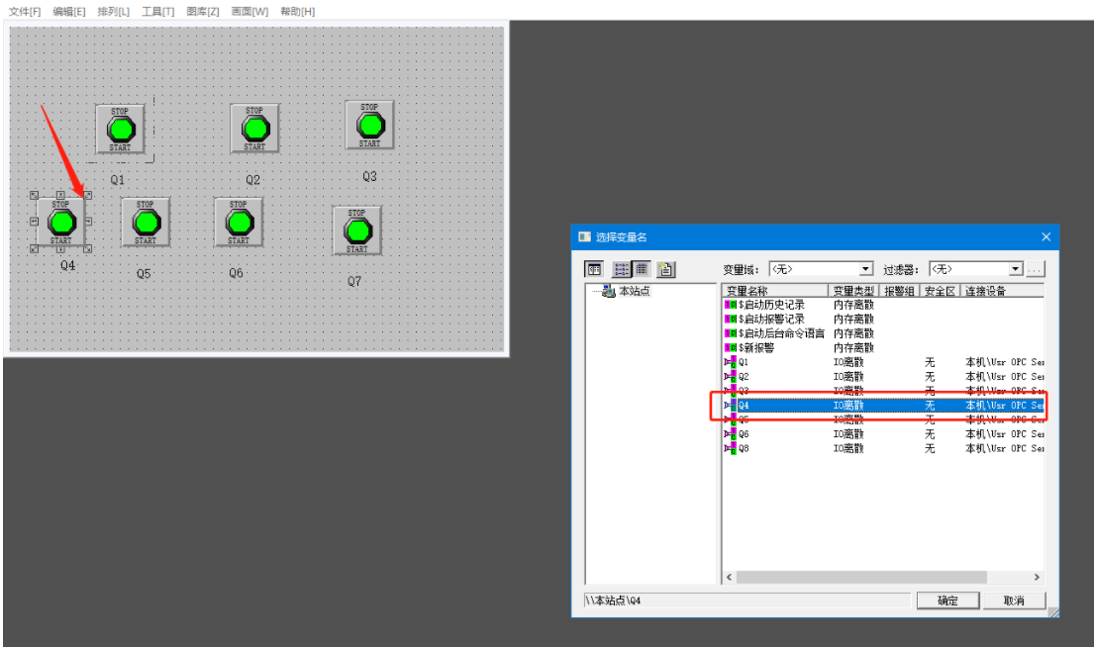Select the Q5 start/stop button on canvas

click(146, 223)
